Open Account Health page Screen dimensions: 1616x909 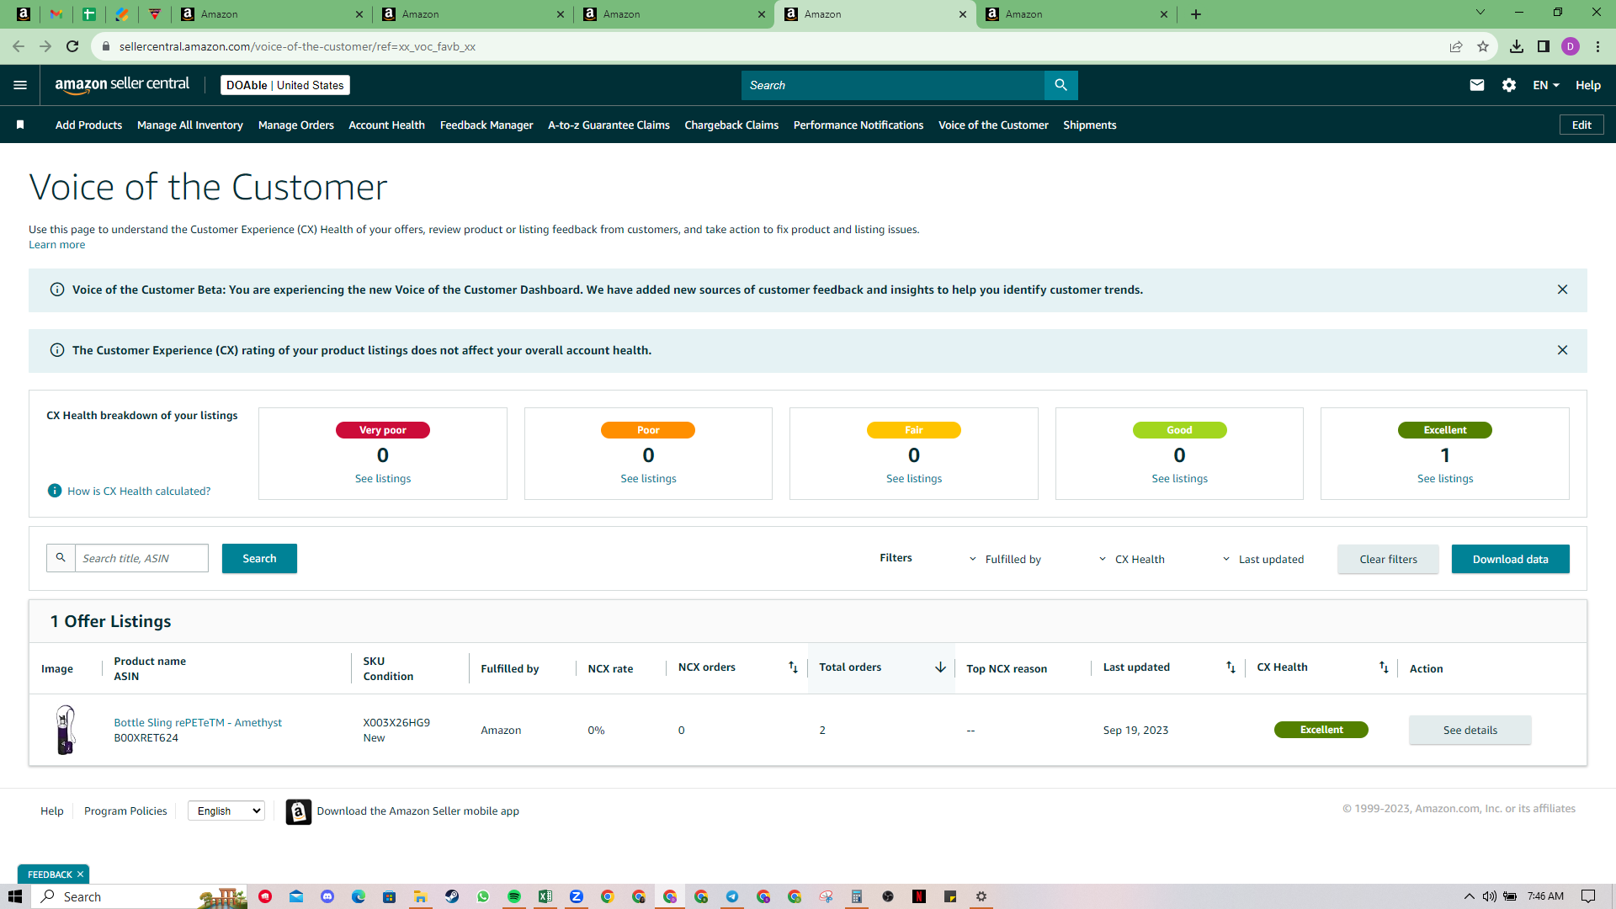click(387, 125)
